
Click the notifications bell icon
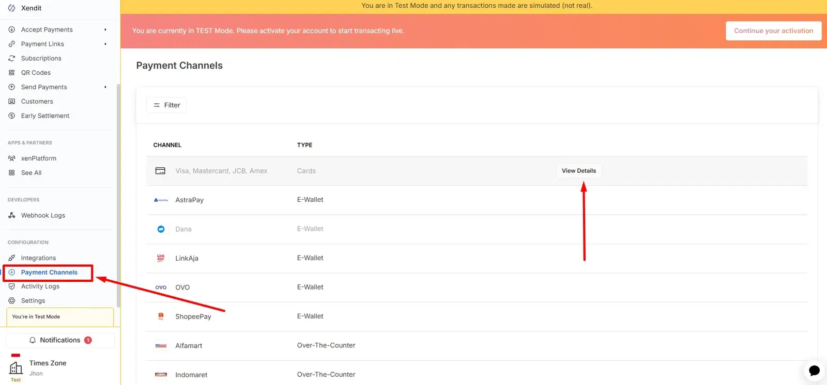[x=33, y=340]
